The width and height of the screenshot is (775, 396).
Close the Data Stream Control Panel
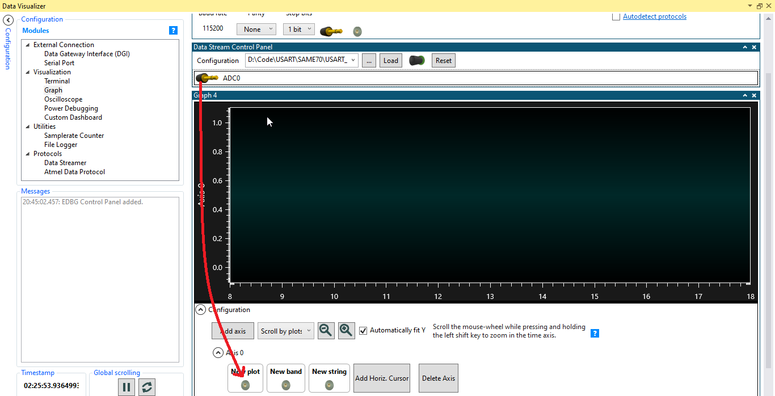click(754, 47)
